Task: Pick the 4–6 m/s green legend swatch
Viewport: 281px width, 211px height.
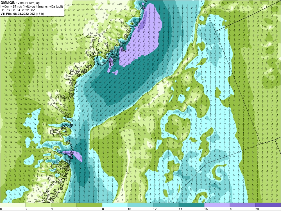Action: tap(64, 205)
